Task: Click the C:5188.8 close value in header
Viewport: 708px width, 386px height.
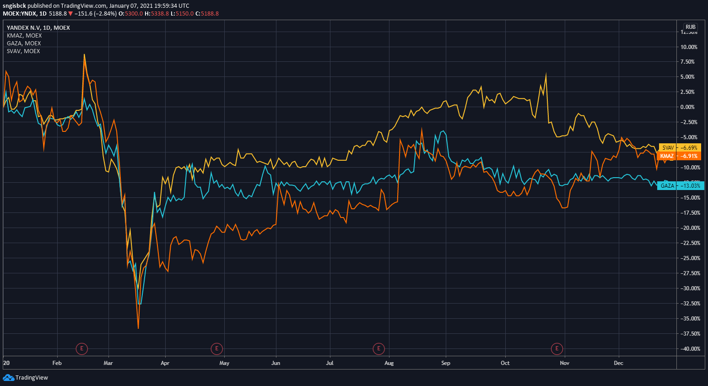Action: (207, 14)
